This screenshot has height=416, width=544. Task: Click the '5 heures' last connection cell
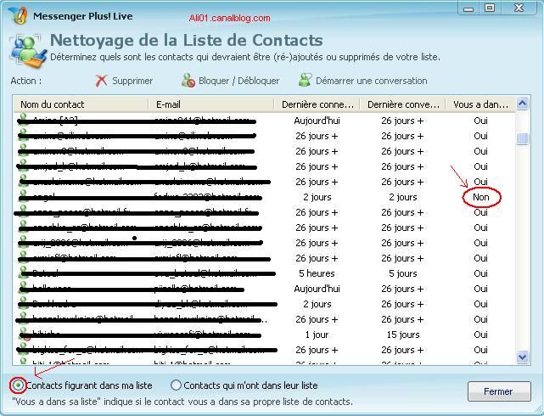click(x=317, y=273)
